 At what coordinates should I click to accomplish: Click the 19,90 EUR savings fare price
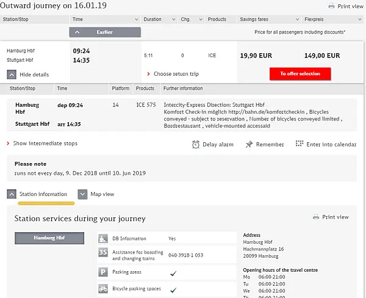[x=256, y=56]
